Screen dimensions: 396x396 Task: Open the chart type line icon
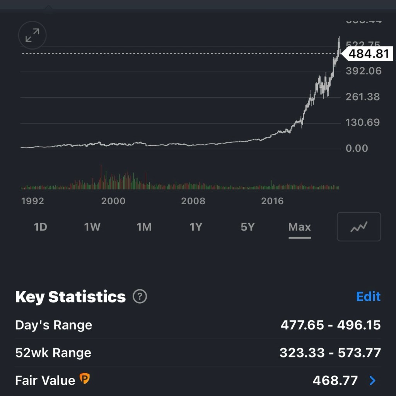tap(359, 227)
